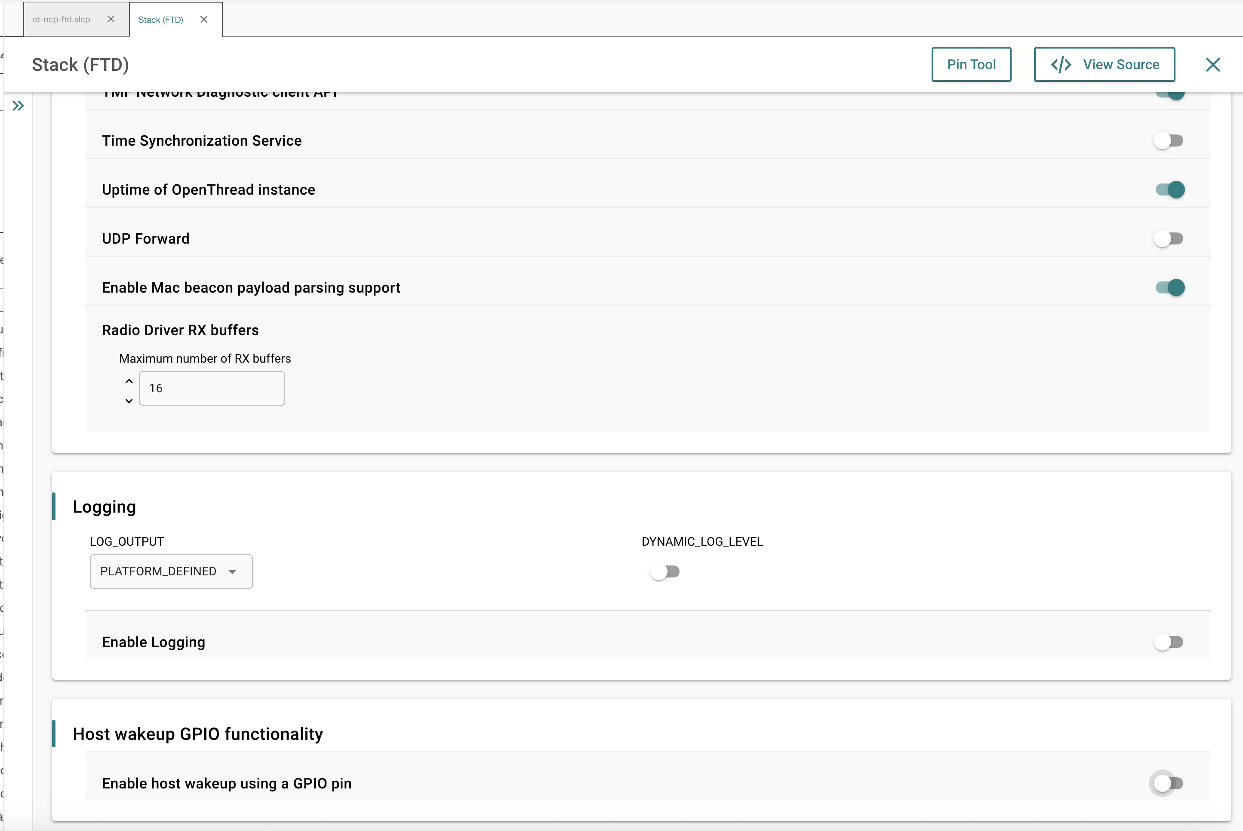1243x831 pixels.
Task: Toggle Enable Logging on
Action: 1169,642
